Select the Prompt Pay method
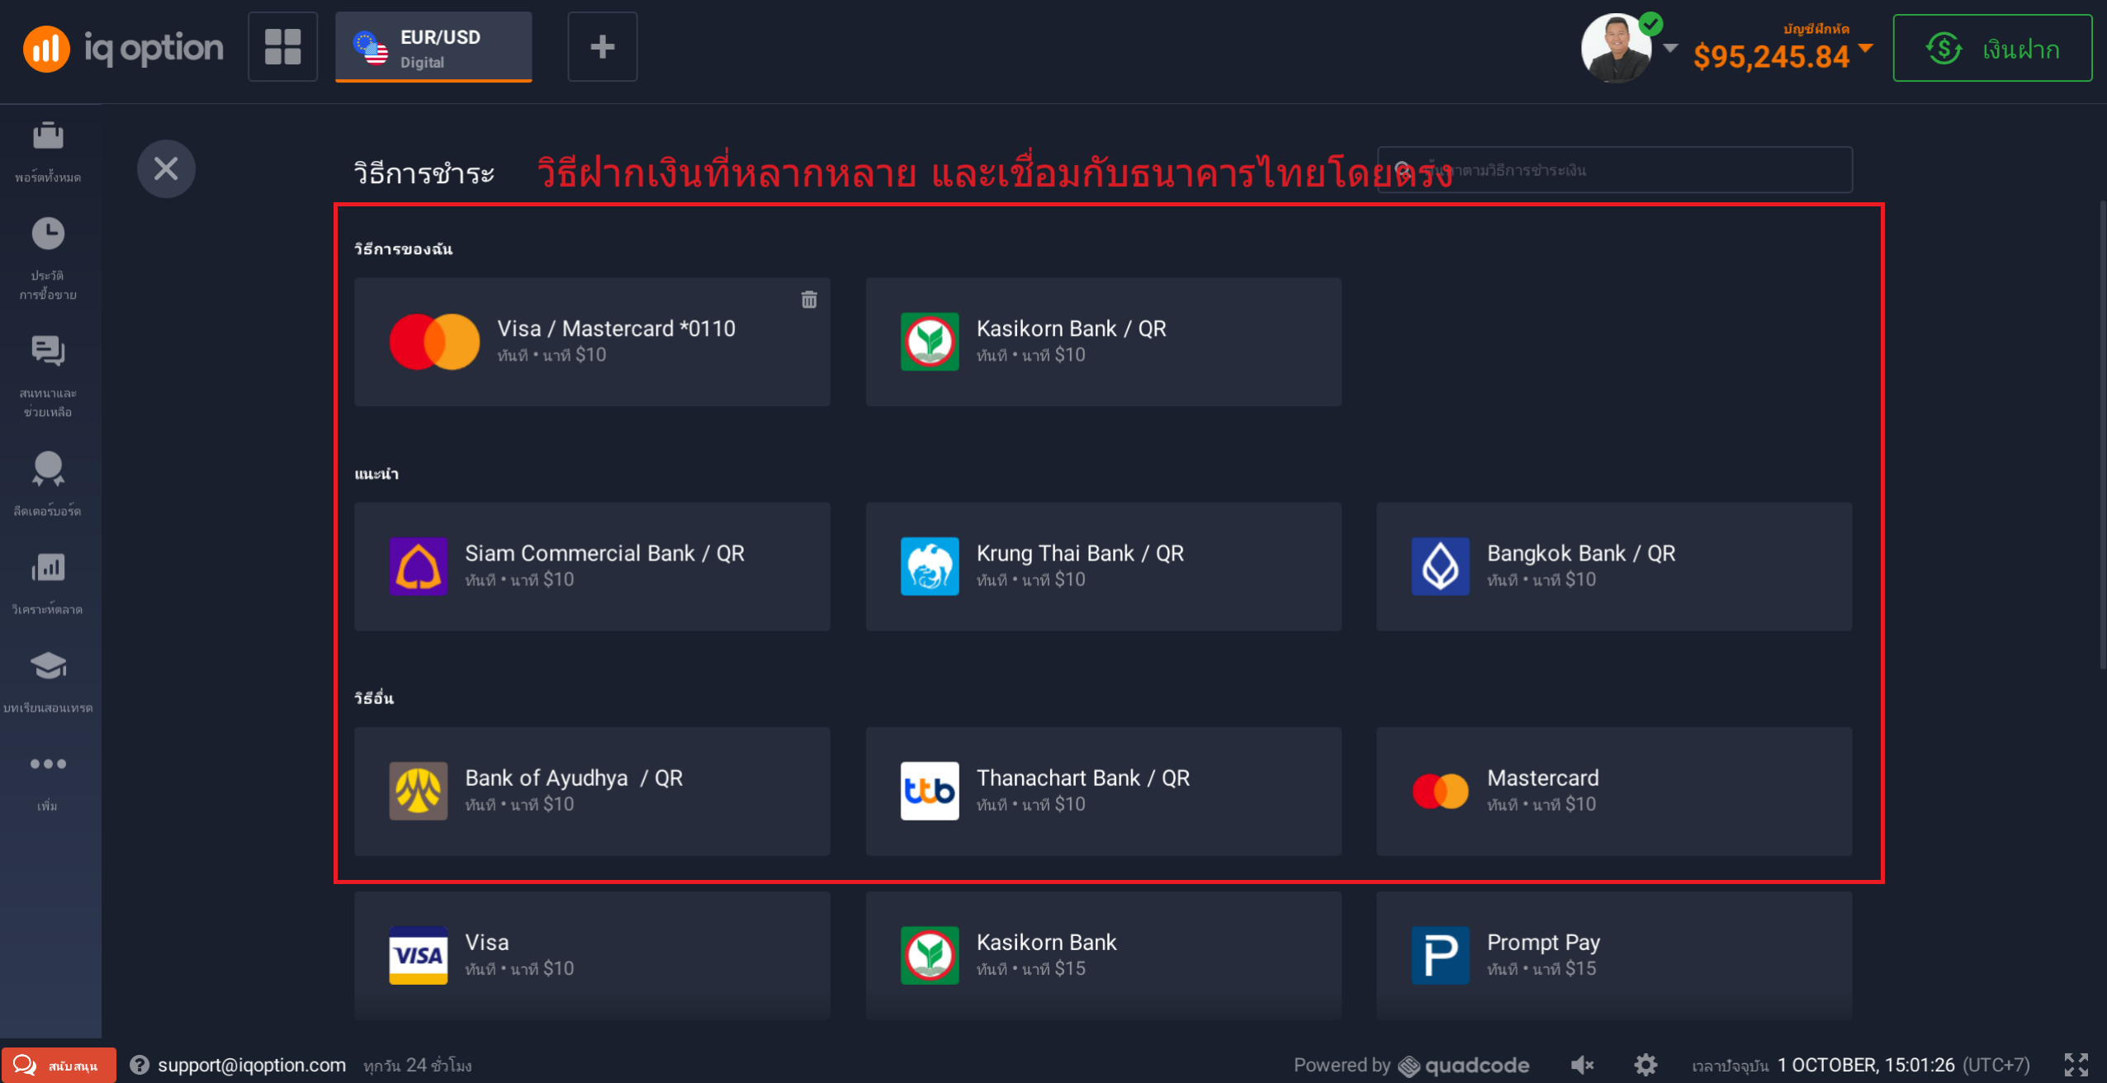The height and width of the screenshot is (1083, 2107). tap(1614, 955)
